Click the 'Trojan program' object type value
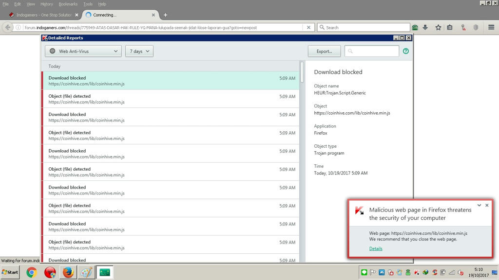 click(329, 153)
